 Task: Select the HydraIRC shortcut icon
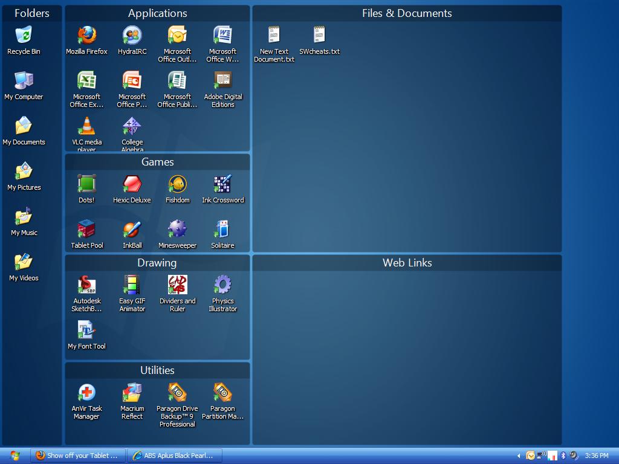click(x=132, y=34)
